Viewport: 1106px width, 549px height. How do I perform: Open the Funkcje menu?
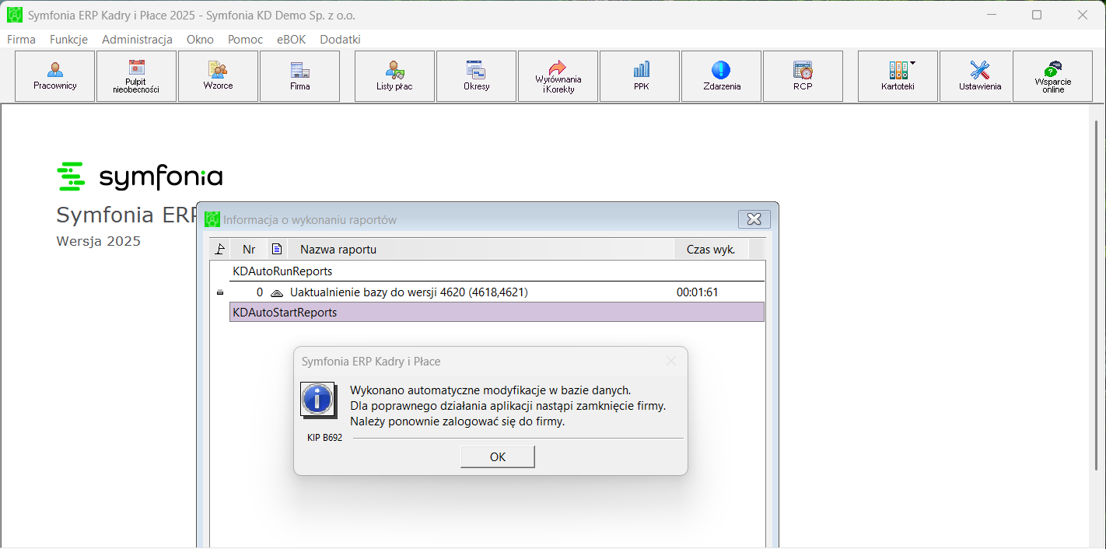coord(68,40)
